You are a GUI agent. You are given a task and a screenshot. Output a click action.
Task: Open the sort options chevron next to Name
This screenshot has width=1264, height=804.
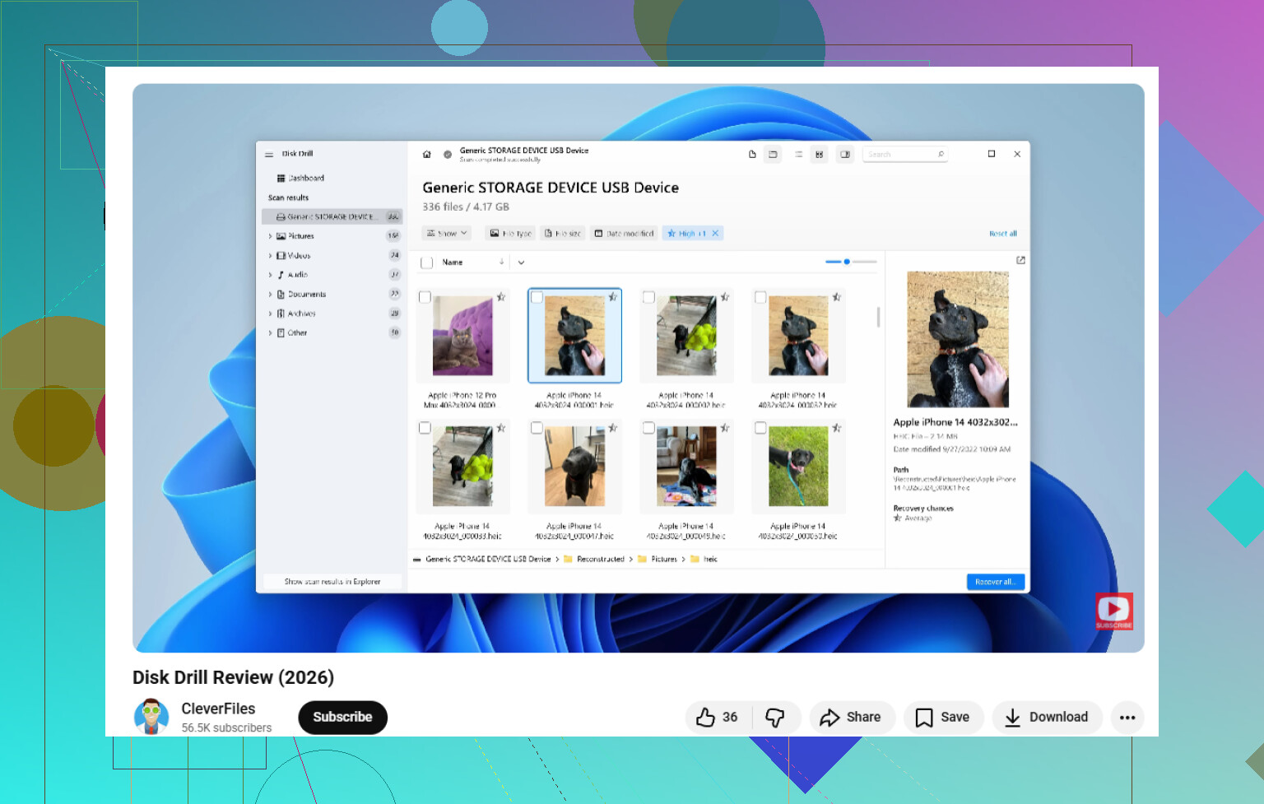click(521, 263)
